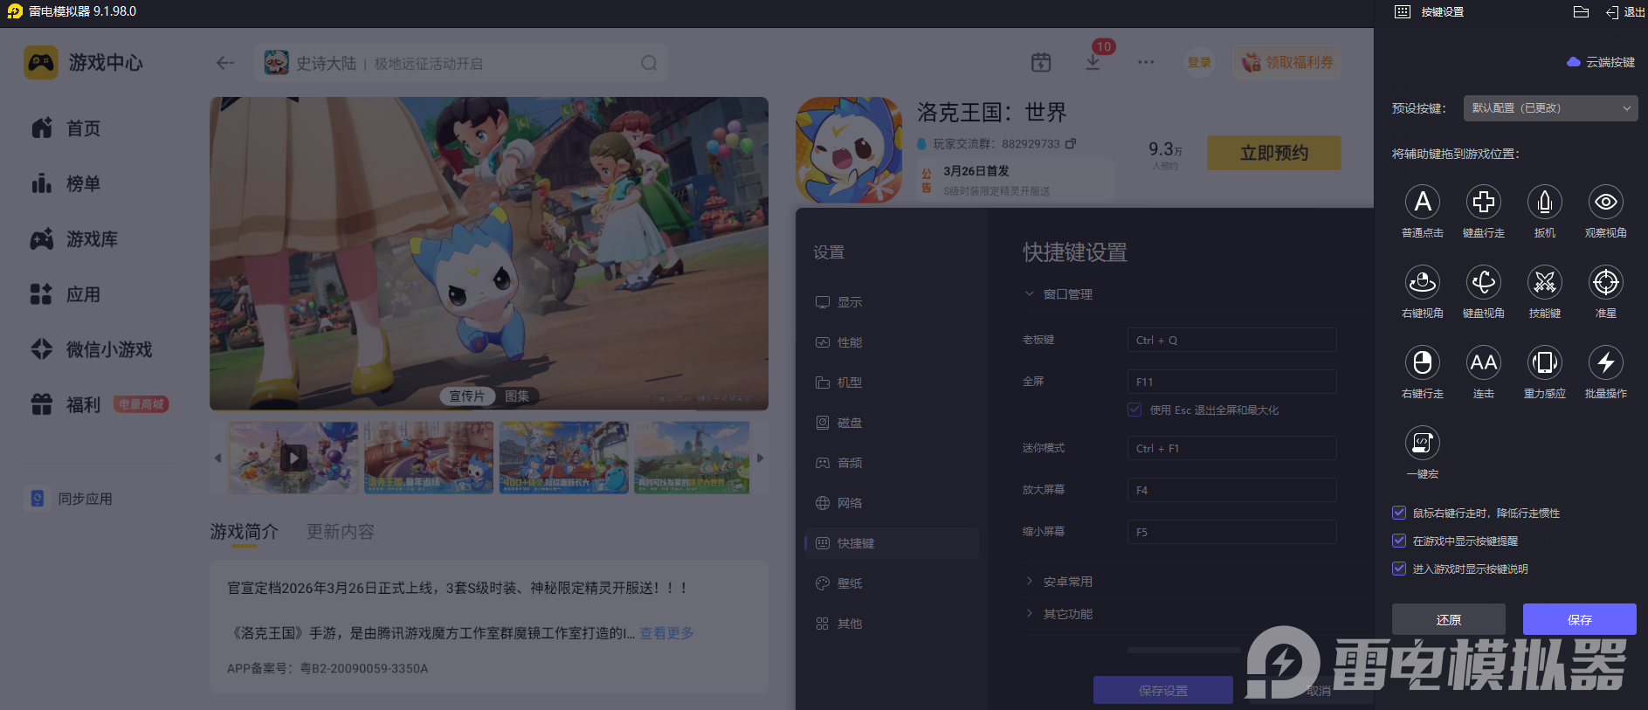Image resolution: width=1648 pixels, height=710 pixels.
Task: Copy the 玩家交流群 group number
Action: 1071,143
